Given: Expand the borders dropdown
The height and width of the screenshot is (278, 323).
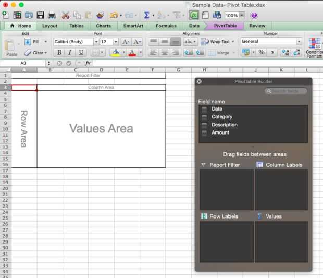Looking at the screenshot, I should point(102,52).
